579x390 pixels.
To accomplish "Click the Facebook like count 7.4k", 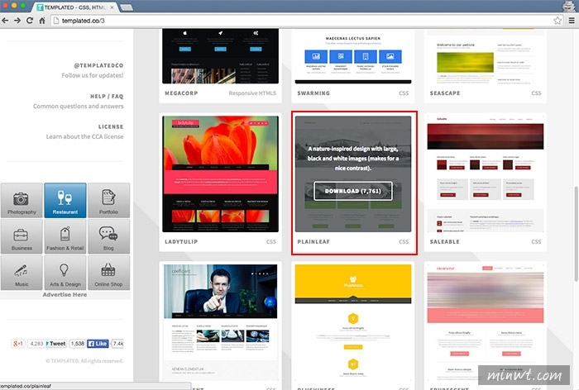I will coord(117,344).
